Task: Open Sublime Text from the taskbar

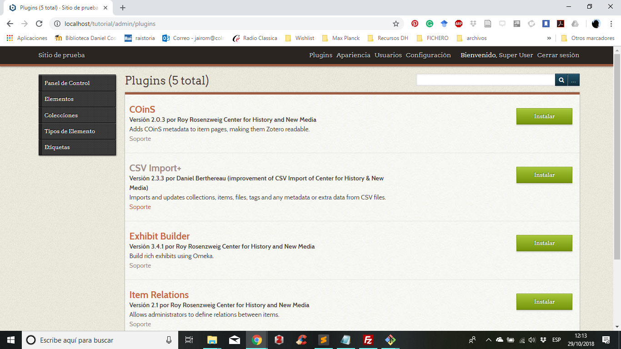Action: tap(323, 339)
